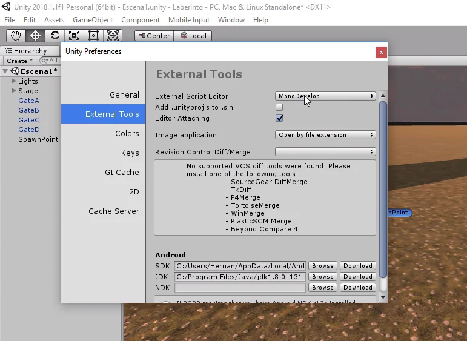Select the Rotate tool icon

coord(55,36)
